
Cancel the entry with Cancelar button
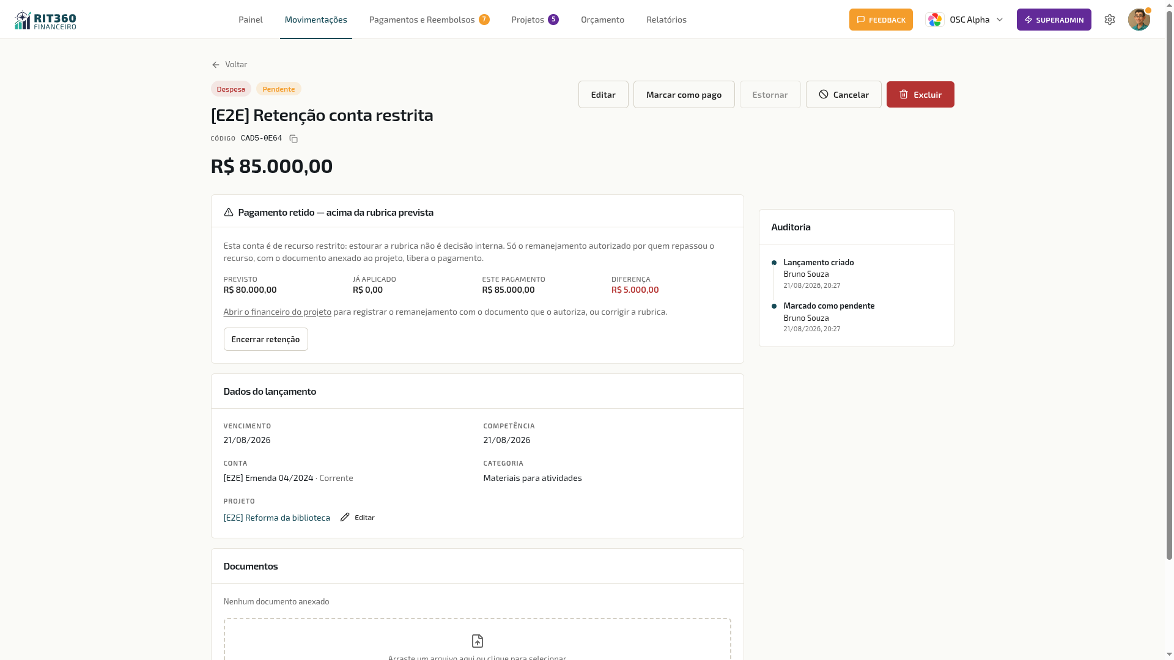coord(844,95)
